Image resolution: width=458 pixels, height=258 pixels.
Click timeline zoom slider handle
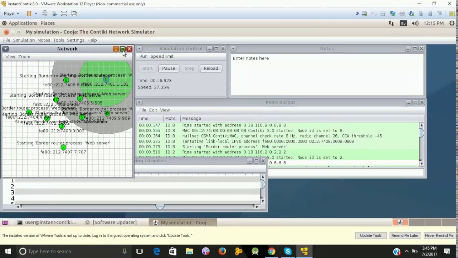160,206
